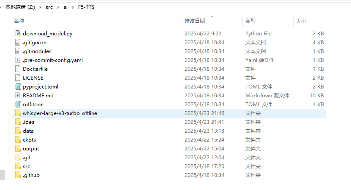Select the ruff.toml notepad icon

pos(18,104)
